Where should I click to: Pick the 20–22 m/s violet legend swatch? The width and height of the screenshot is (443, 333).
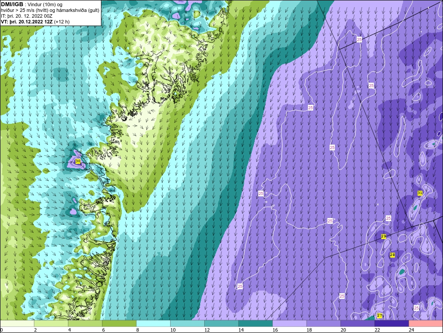click(x=358, y=323)
